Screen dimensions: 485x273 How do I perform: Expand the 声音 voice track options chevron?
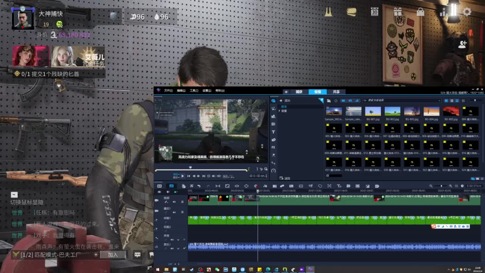(178, 240)
